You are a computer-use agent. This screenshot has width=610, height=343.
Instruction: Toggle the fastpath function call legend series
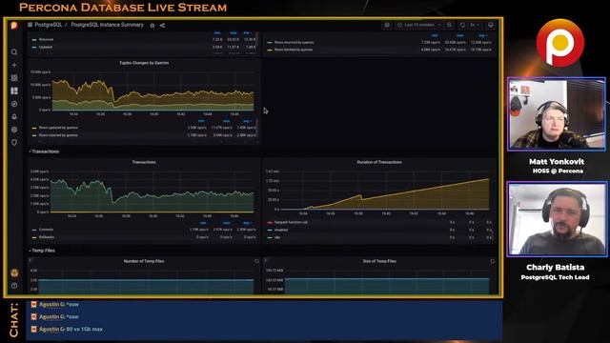click(x=291, y=222)
